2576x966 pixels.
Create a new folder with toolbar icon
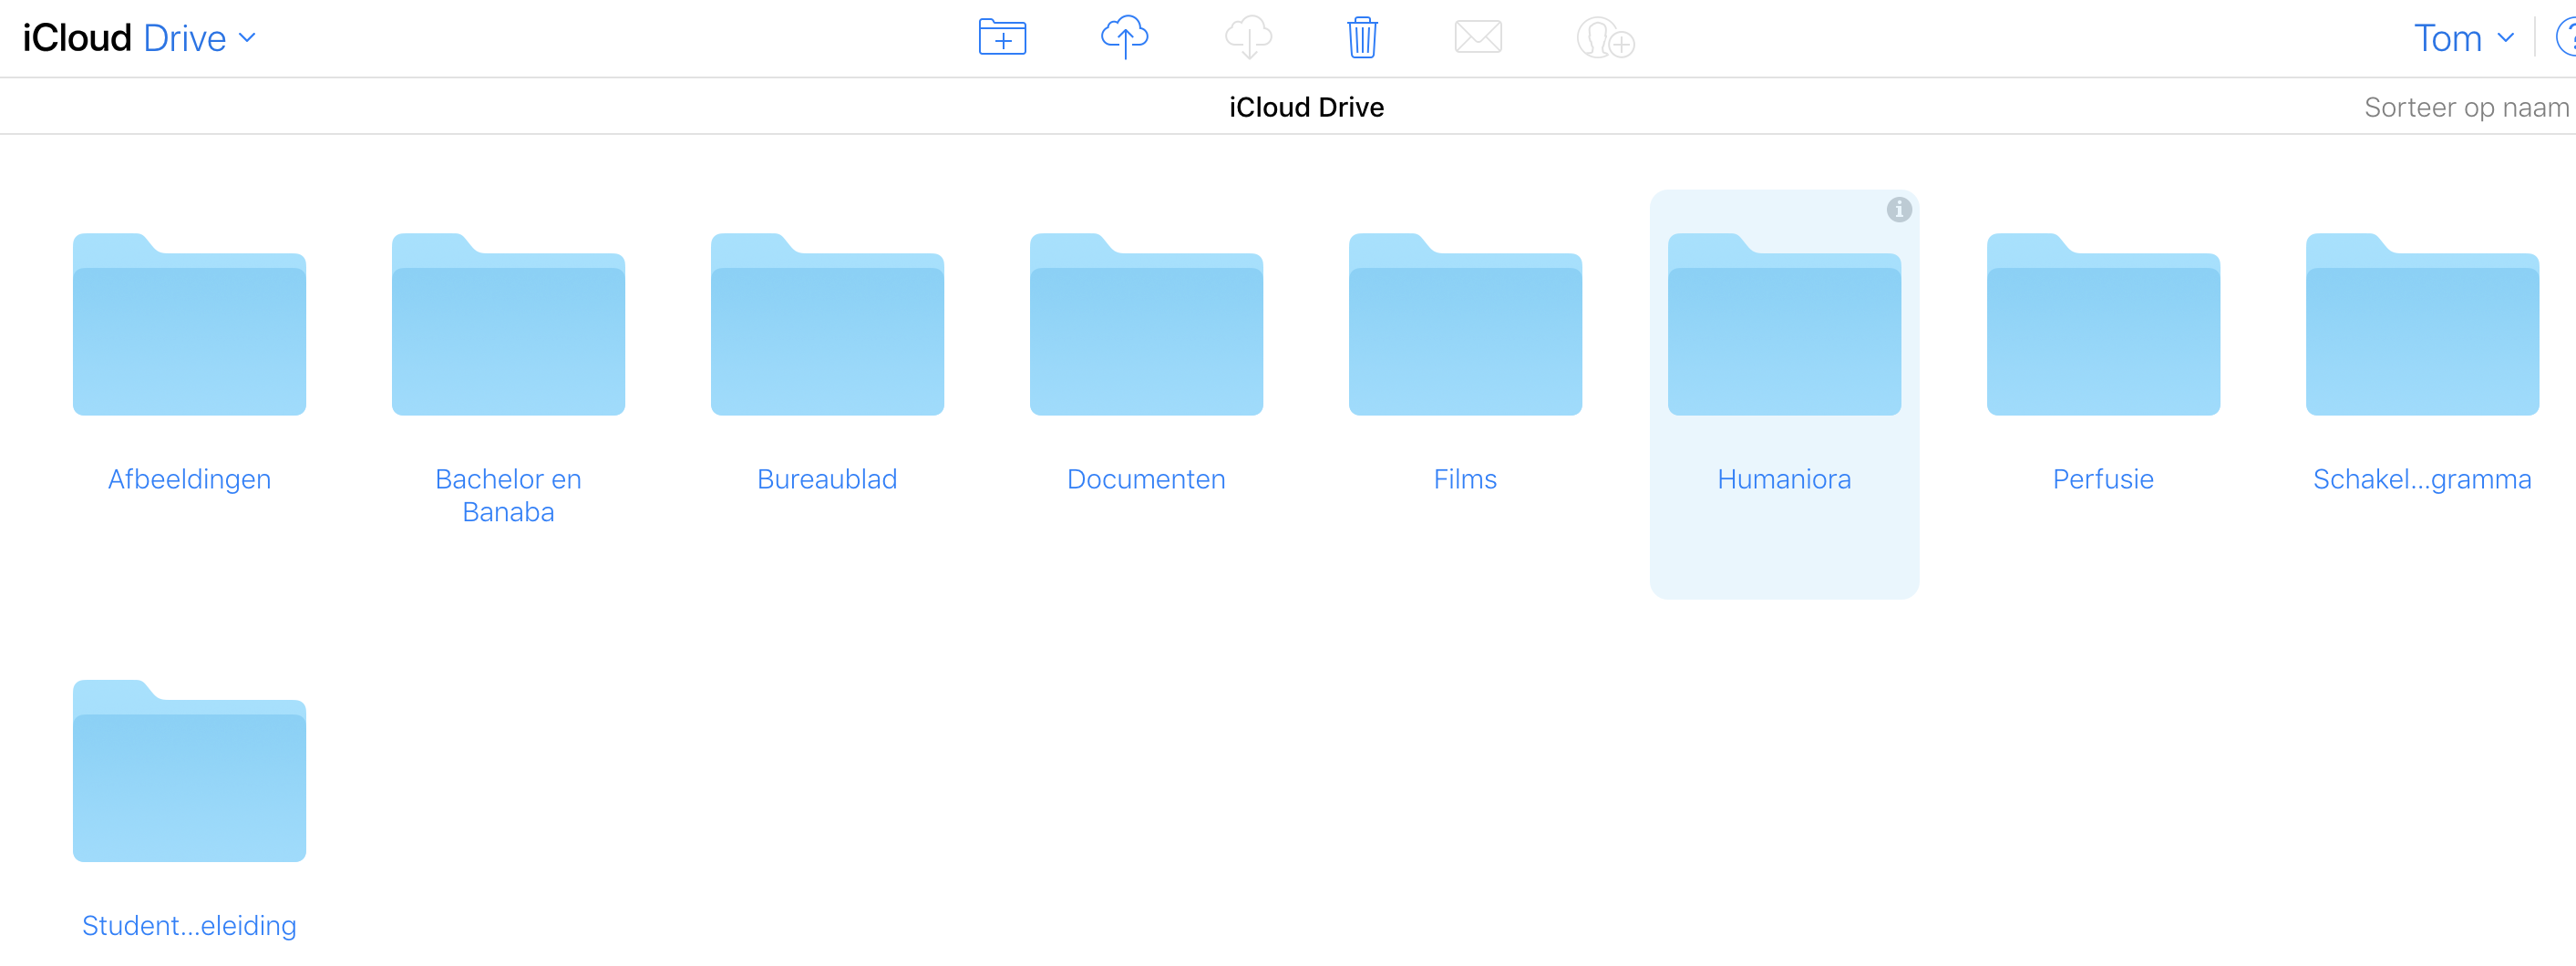coord(1002,38)
